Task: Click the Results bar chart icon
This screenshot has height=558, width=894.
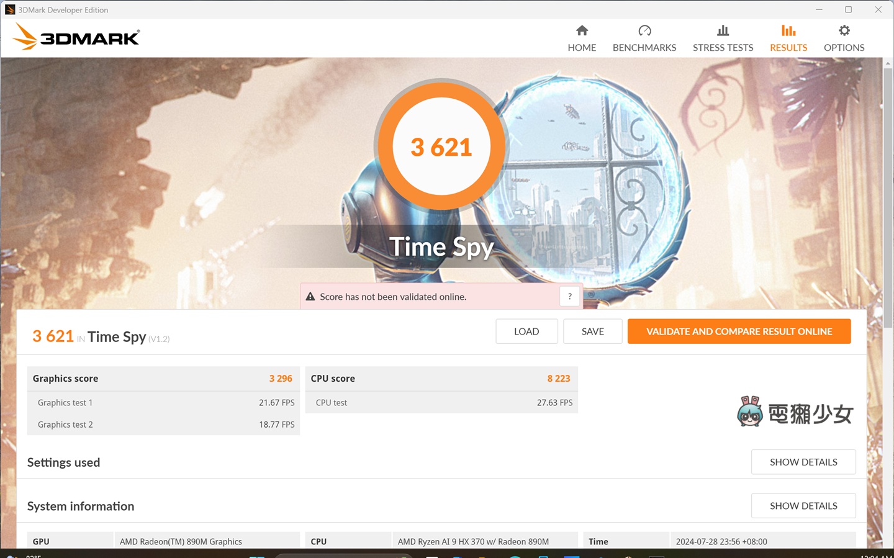Action: coord(788,30)
